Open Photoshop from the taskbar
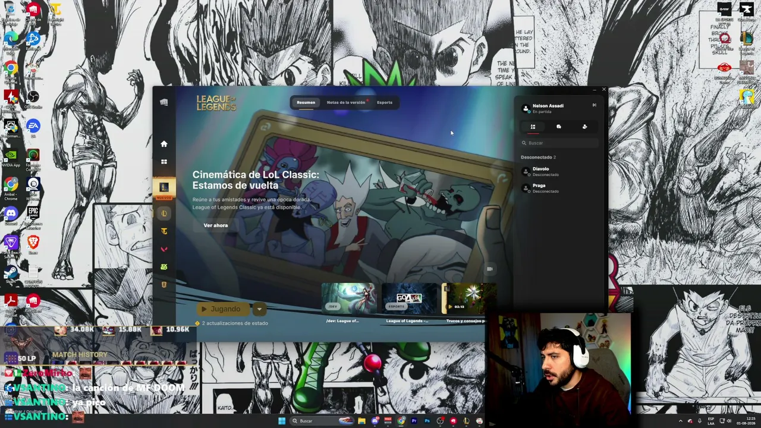This screenshot has height=428, width=761. [427, 421]
